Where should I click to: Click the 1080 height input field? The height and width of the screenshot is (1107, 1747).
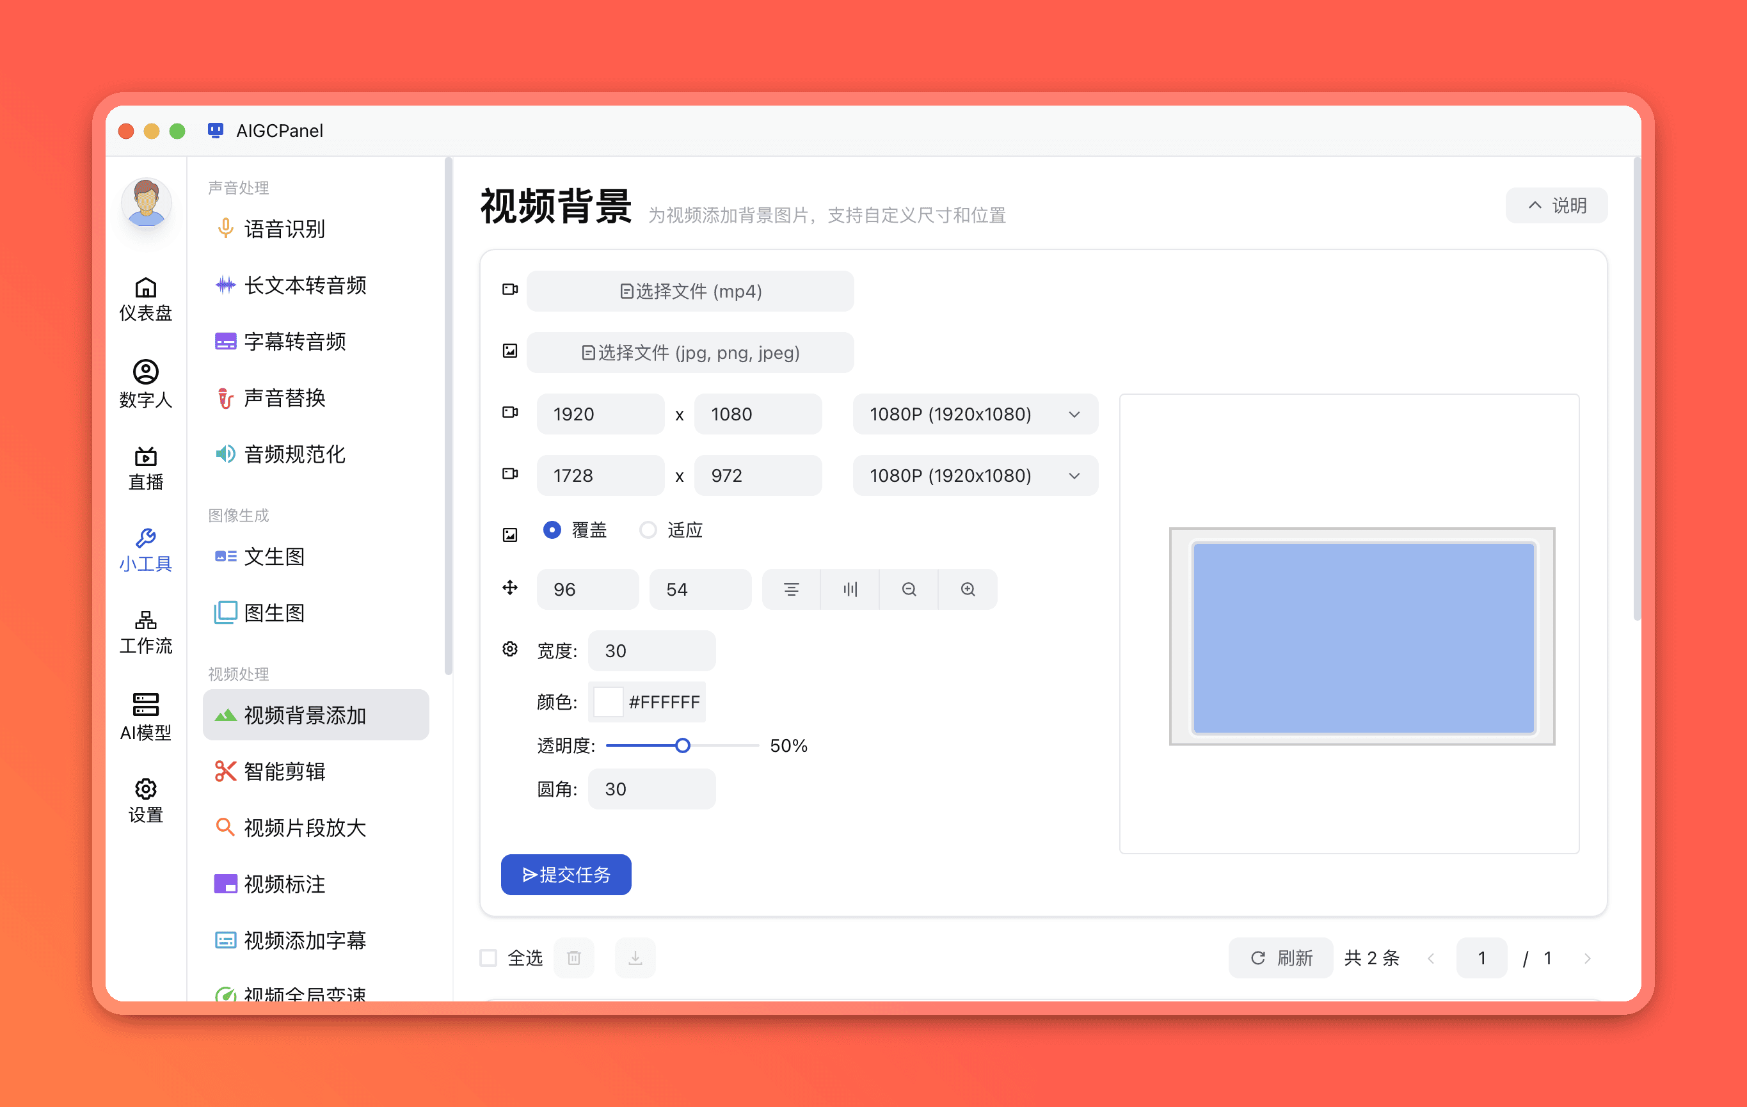(x=758, y=414)
